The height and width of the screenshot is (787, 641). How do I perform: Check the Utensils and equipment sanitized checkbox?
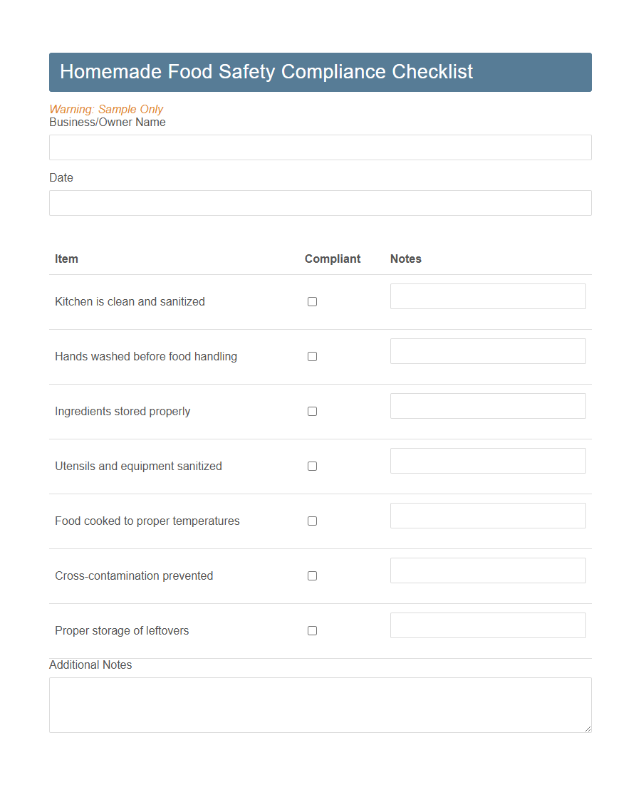(x=312, y=466)
